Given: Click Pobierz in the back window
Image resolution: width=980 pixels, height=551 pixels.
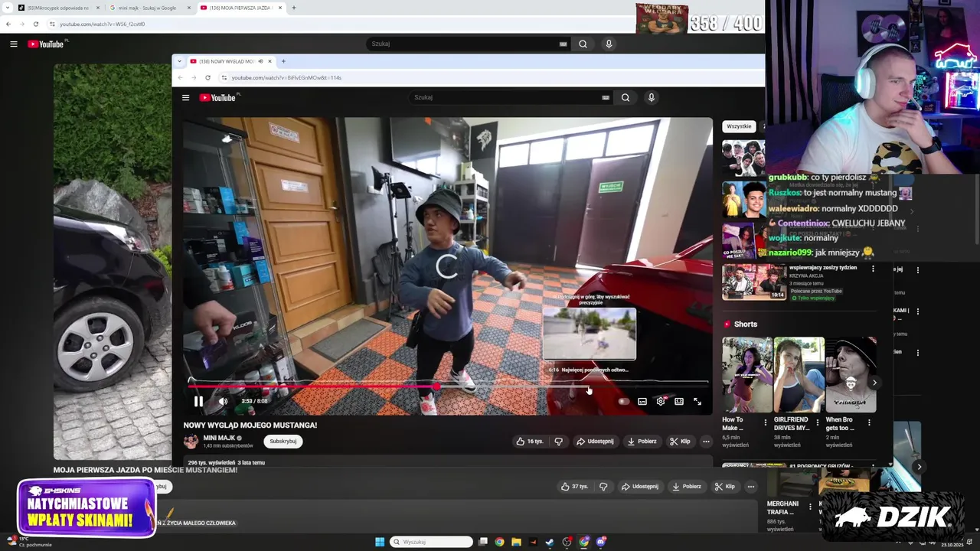Looking at the screenshot, I should pos(687,486).
